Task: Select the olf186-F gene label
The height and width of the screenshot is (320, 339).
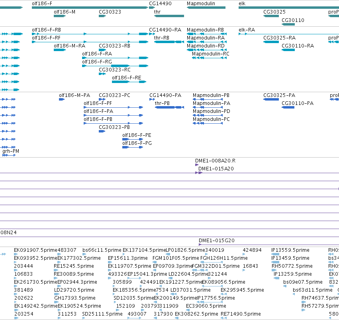Action: pos(42,4)
